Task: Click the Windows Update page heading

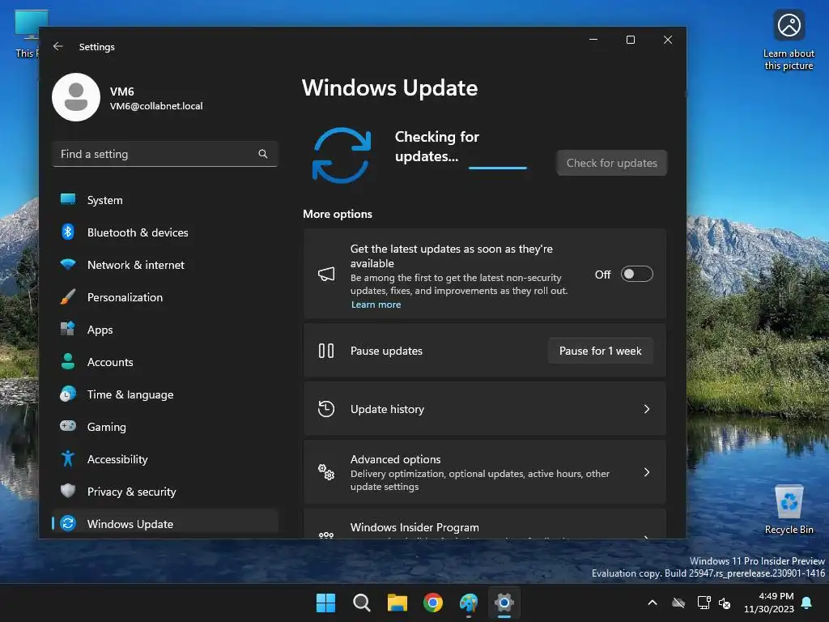Action: pos(389,87)
